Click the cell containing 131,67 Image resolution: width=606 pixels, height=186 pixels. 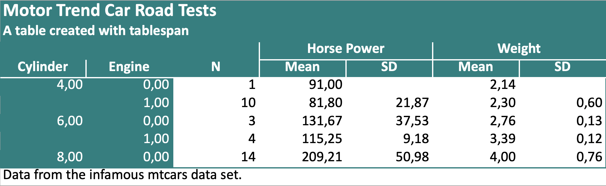(x=322, y=121)
